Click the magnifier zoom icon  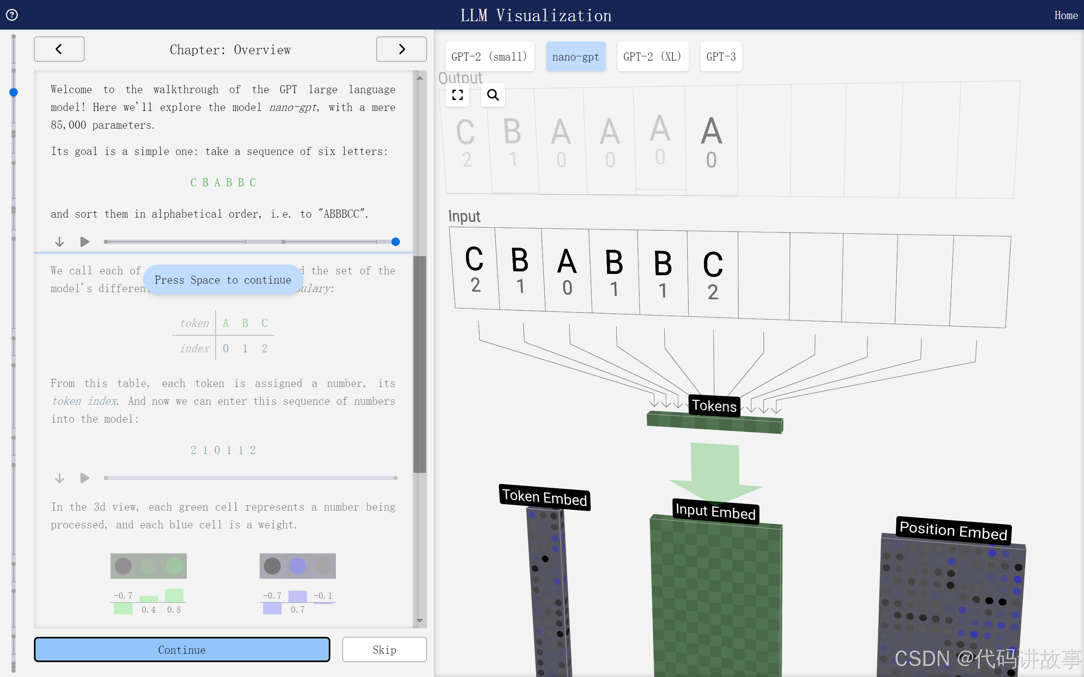pos(493,95)
